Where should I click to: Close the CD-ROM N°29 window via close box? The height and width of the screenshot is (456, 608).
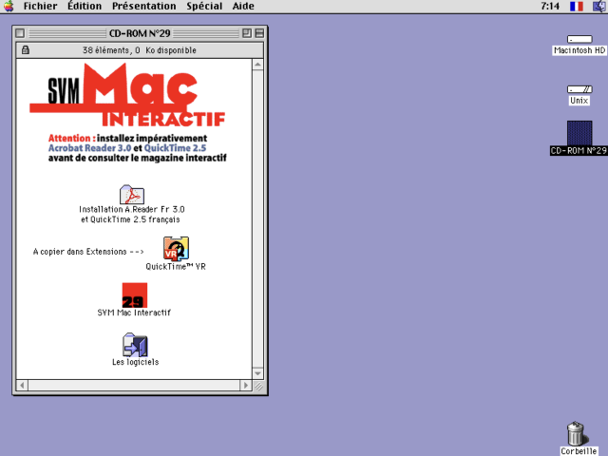(20, 33)
